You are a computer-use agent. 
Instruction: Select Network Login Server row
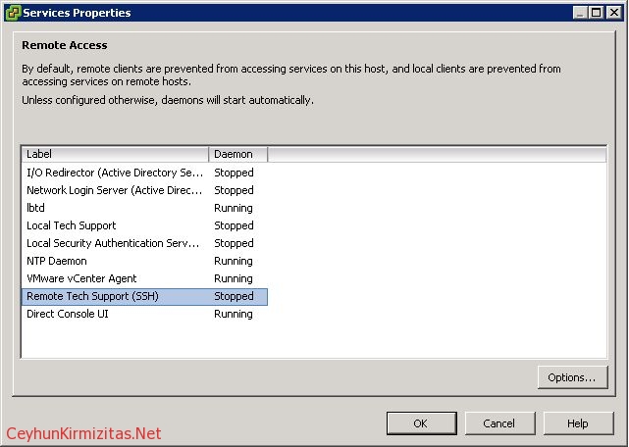click(144, 190)
